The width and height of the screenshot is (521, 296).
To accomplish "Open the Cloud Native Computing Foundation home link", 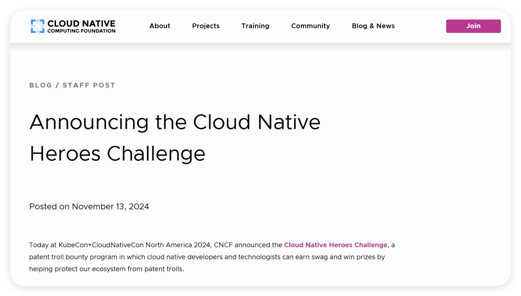I will [x=73, y=26].
